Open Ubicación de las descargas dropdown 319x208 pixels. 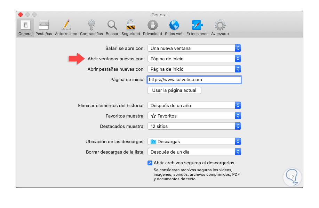tap(194, 141)
